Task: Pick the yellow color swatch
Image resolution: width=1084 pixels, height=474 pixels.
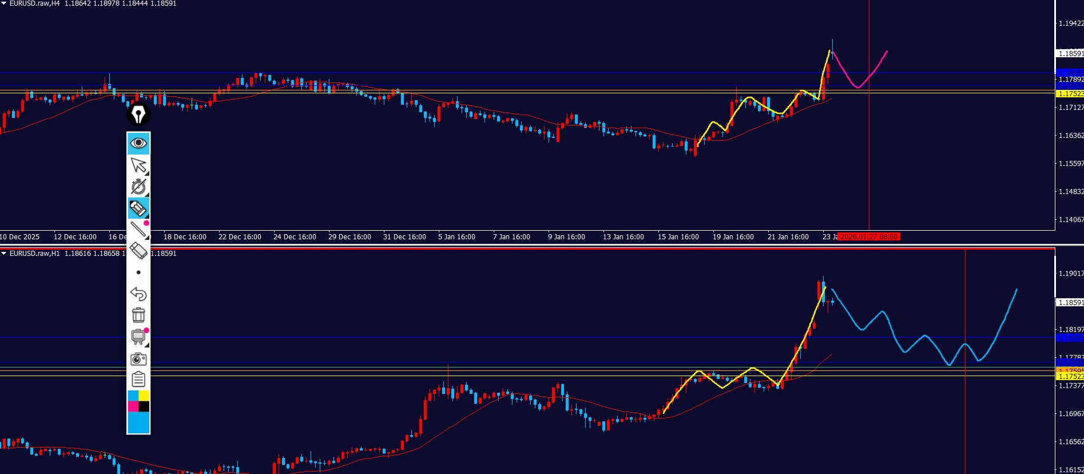Action: (144, 396)
